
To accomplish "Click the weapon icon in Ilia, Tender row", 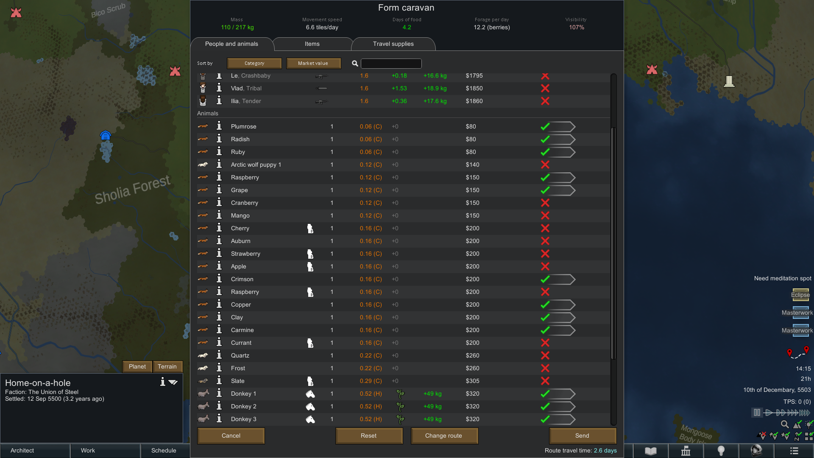I will coord(321,101).
